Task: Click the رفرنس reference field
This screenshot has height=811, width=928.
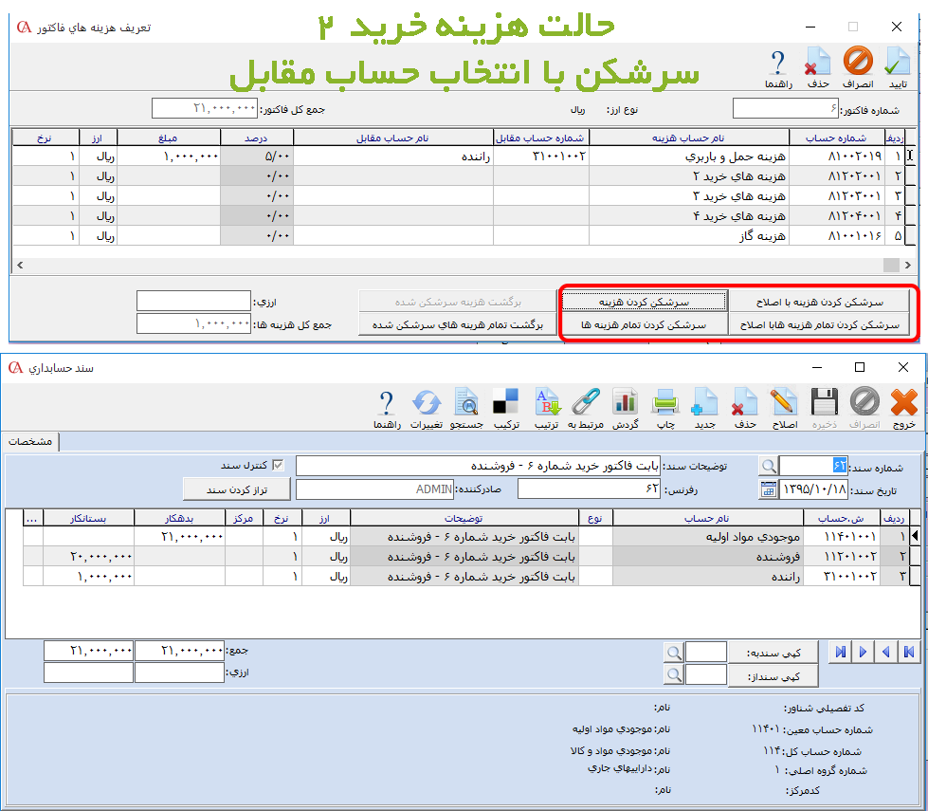Action: pos(589,489)
